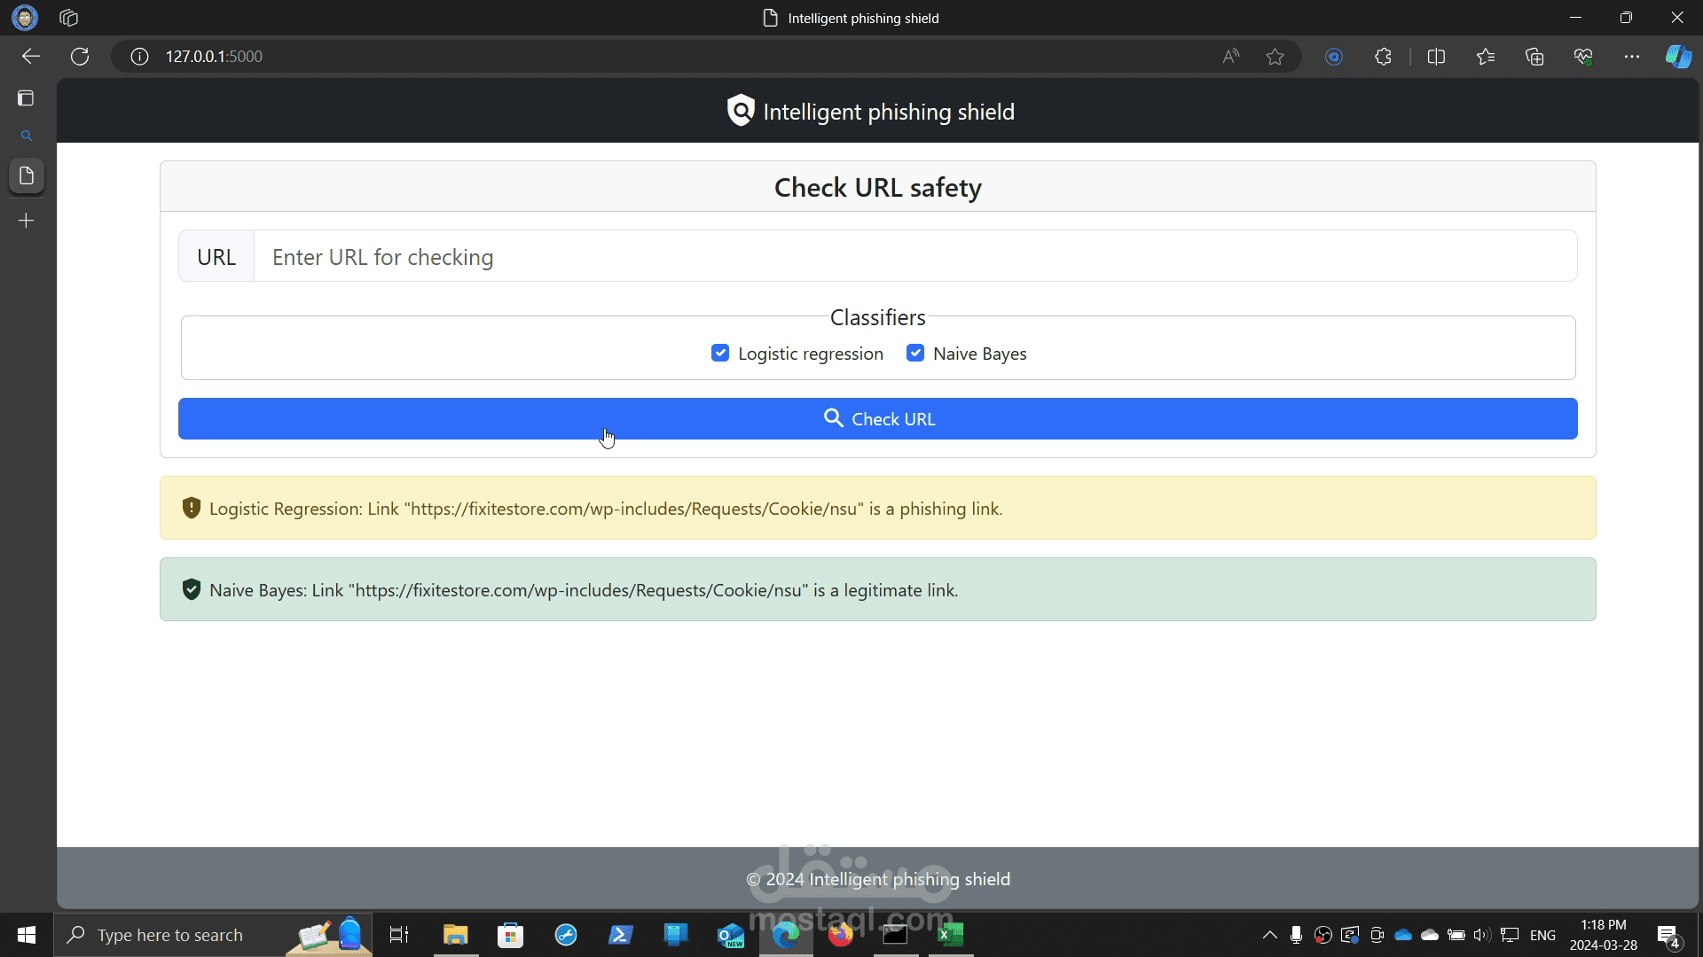Screen dimensions: 1703x957
Task: Click the Enter URL for checking field
Action: 914,257
